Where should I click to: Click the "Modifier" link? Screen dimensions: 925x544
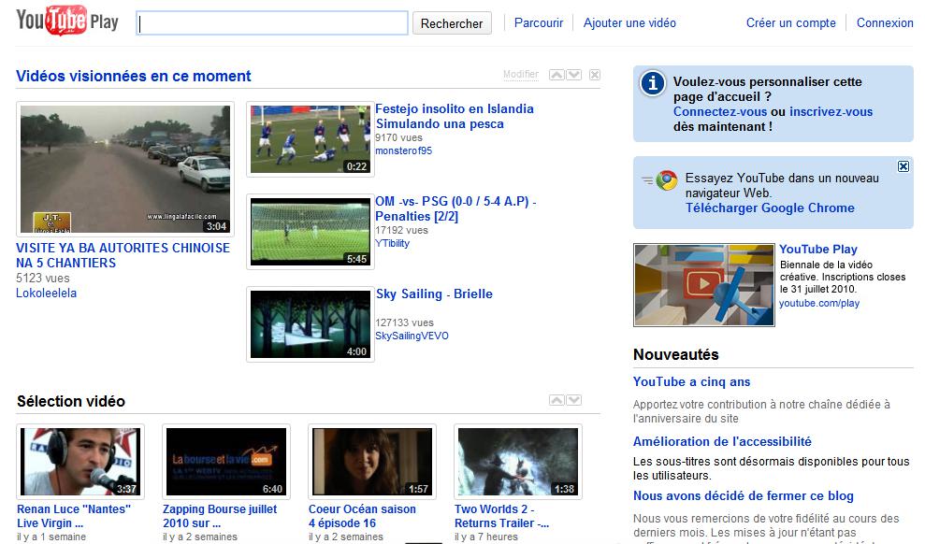[520, 74]
